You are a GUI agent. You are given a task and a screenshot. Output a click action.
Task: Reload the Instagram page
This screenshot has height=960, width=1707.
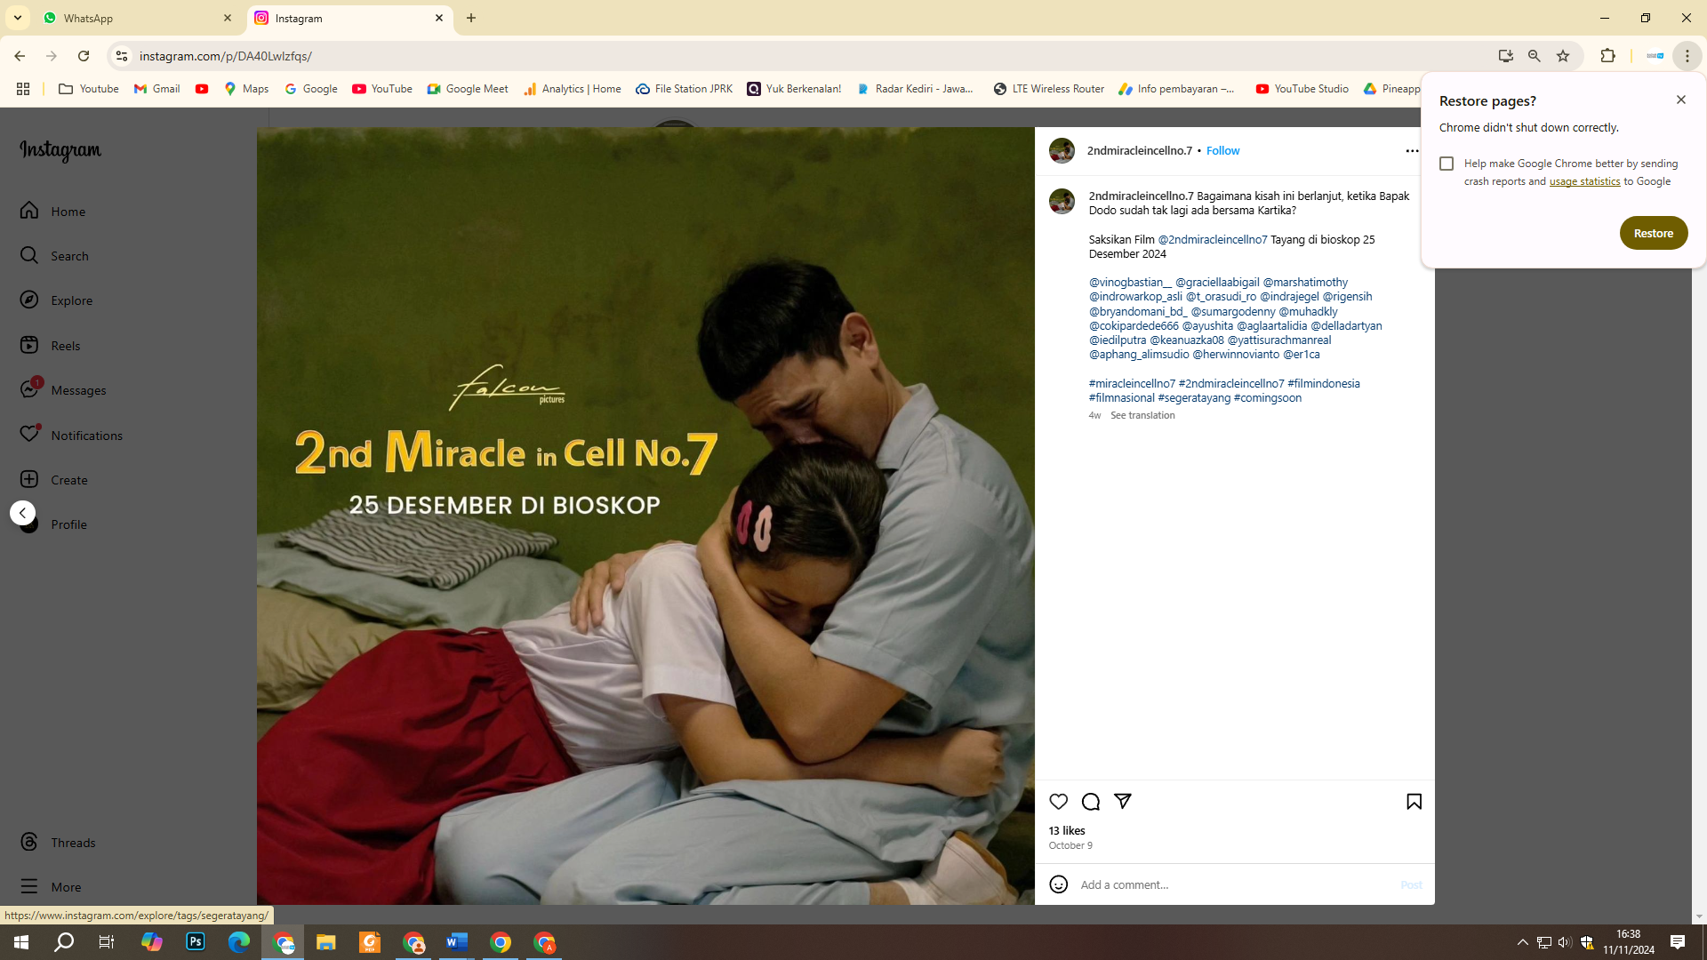click(x=84, y=56)
